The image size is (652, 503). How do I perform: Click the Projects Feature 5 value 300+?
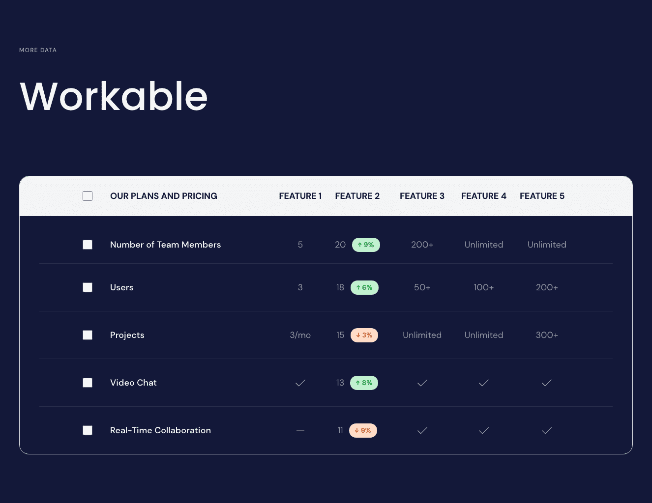point(547,335)
